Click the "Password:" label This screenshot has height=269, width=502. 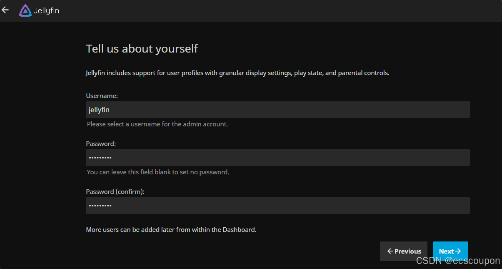(x=101, y=144)
